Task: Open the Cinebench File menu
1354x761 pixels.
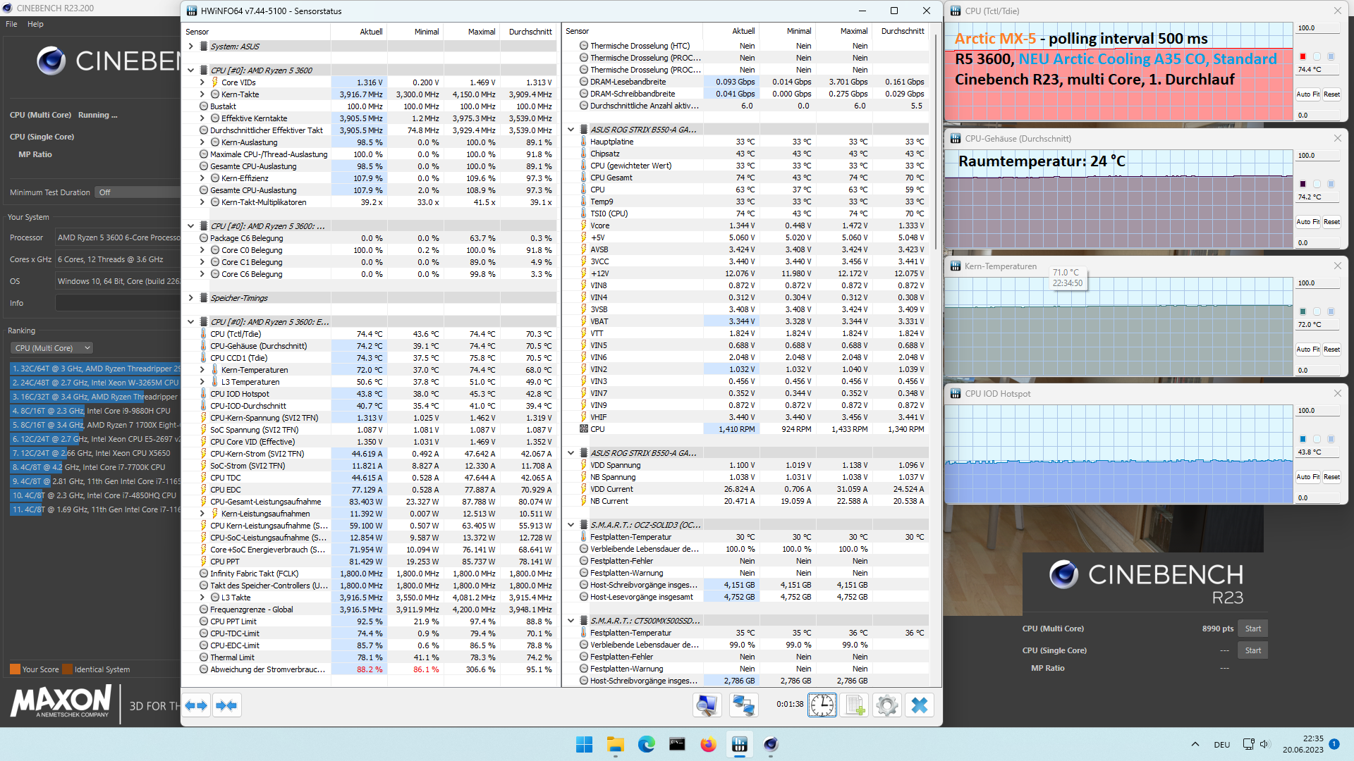Action: [x=11, y=24]
